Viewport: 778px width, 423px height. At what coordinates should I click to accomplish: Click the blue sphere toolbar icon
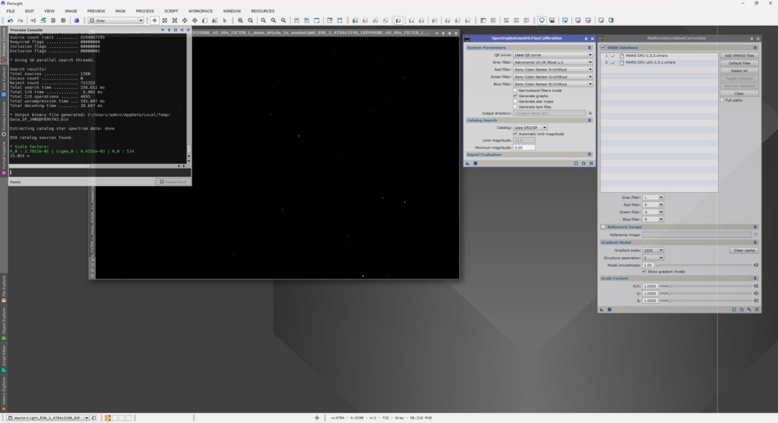pos(77,21)
